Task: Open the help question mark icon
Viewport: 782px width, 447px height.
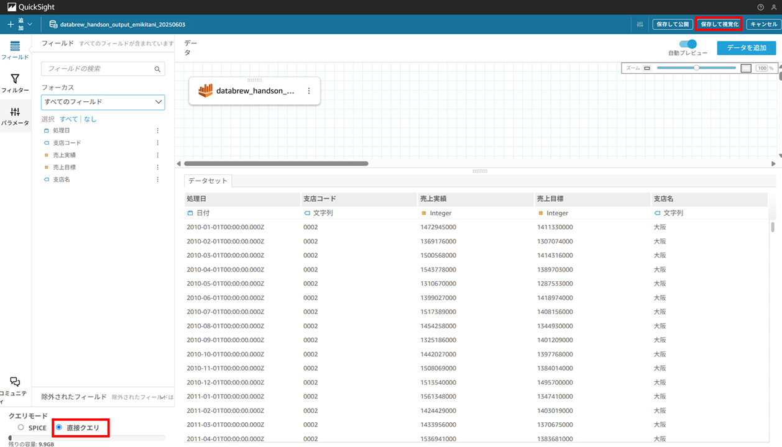Action: point(760,7)
